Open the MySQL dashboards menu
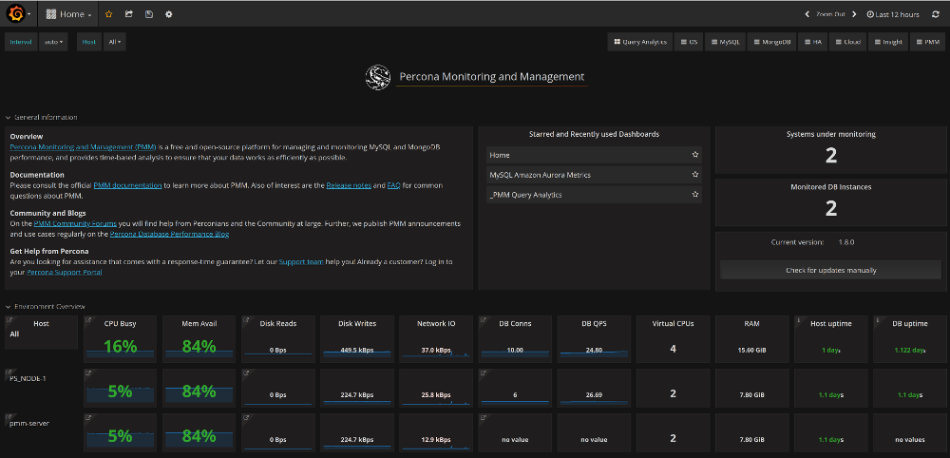950x458 pixels. (x=726, y=42)
